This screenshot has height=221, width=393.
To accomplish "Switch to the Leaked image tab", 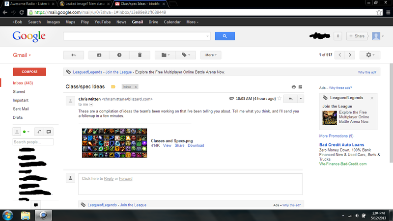I will (85, 4).
